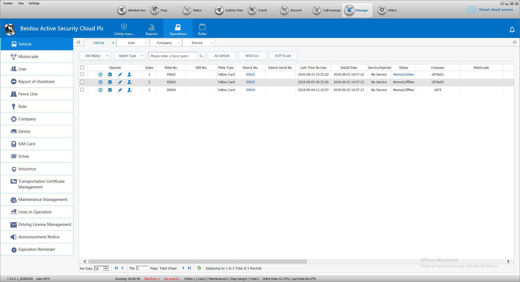Click the horizontal scrollbar of the table
Viewport: 520px width, 282px height.
tap(197, 262)
